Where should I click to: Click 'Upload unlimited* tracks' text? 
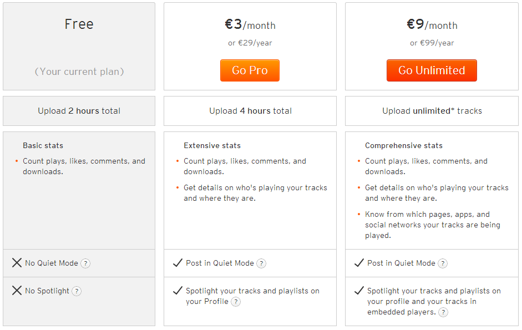(432, 111)
